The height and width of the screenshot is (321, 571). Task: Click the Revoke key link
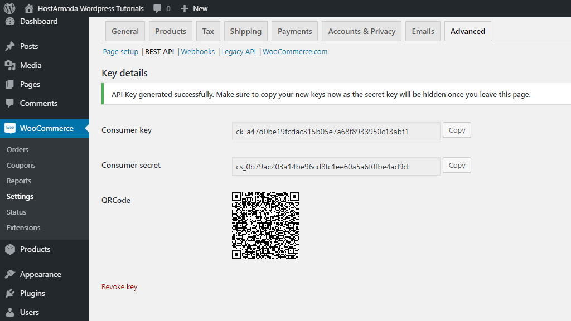[x=119, y=286]
